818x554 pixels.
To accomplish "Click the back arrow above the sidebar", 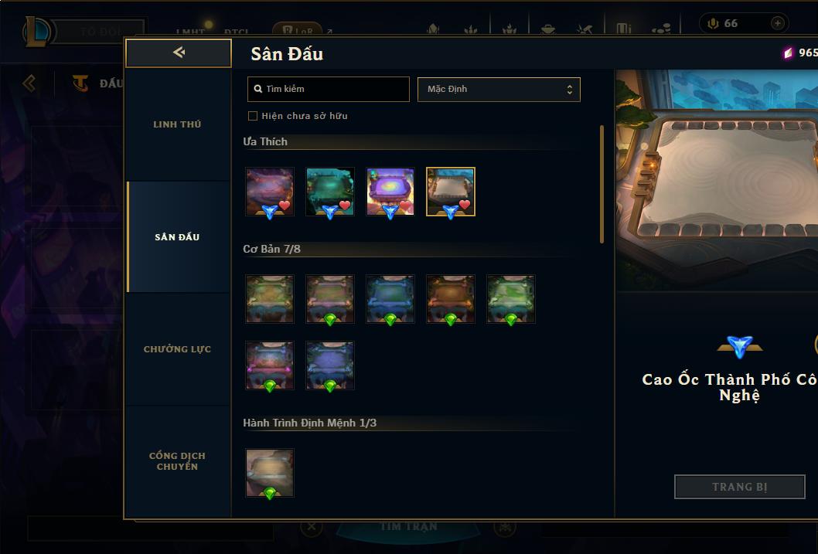I will click(x=179, y=52).
